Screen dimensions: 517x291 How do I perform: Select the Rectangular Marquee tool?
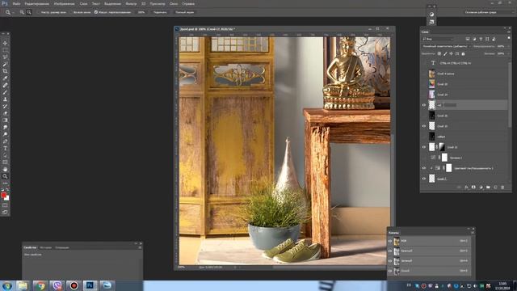[x=5, y=50]
